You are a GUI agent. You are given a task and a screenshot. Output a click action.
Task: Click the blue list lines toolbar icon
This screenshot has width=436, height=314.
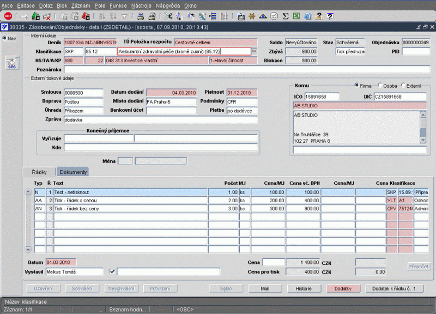tap(213, 16)
